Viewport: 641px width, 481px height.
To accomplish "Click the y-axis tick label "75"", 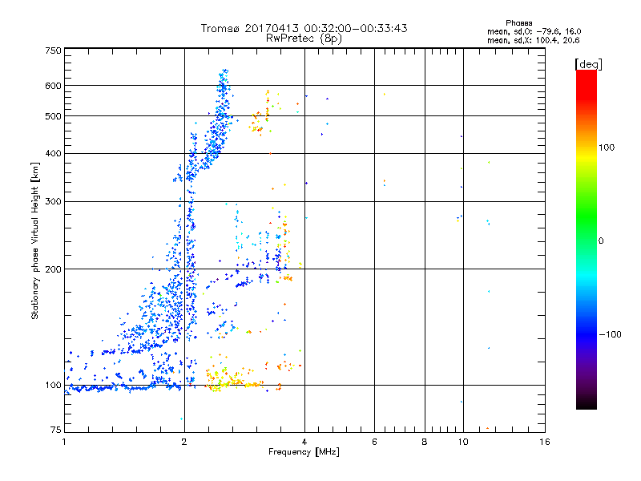I will (55, 431).
